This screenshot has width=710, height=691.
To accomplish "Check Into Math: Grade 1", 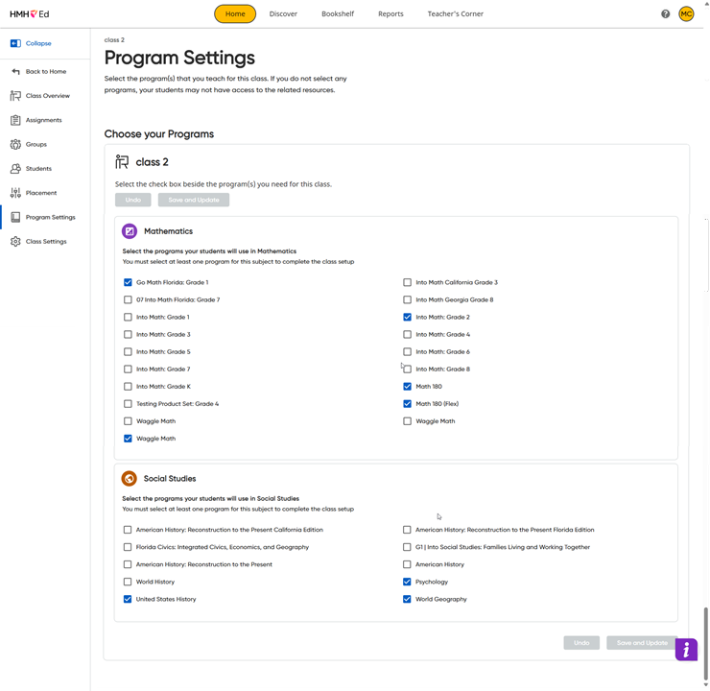I will (x=128, y=317).
